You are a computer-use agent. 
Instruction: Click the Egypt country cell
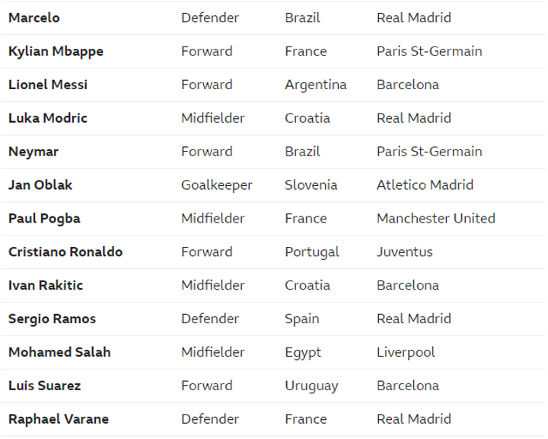(303, 352)
